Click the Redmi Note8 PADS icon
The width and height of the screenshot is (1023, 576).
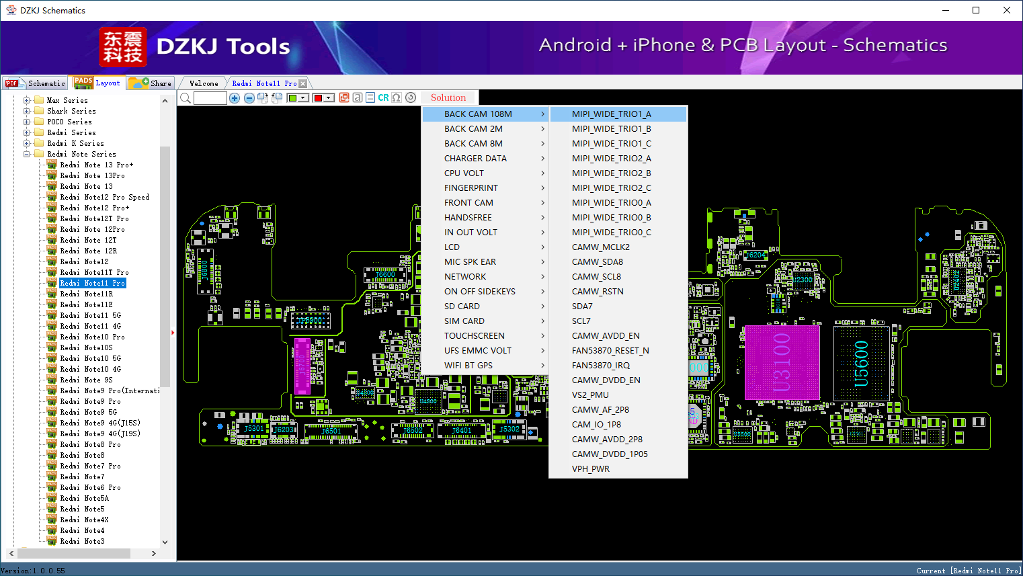(52, 455)
